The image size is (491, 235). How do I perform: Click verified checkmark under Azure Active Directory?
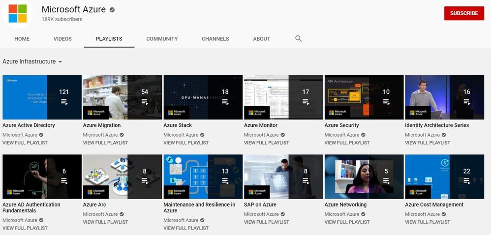(41, 135)
